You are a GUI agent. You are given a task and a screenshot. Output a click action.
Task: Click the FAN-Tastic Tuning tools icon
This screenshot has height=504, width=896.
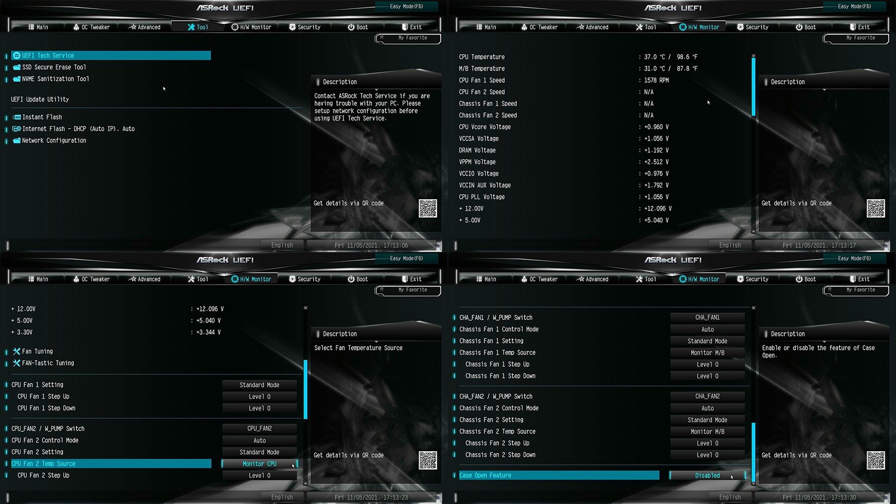[17, 363]
